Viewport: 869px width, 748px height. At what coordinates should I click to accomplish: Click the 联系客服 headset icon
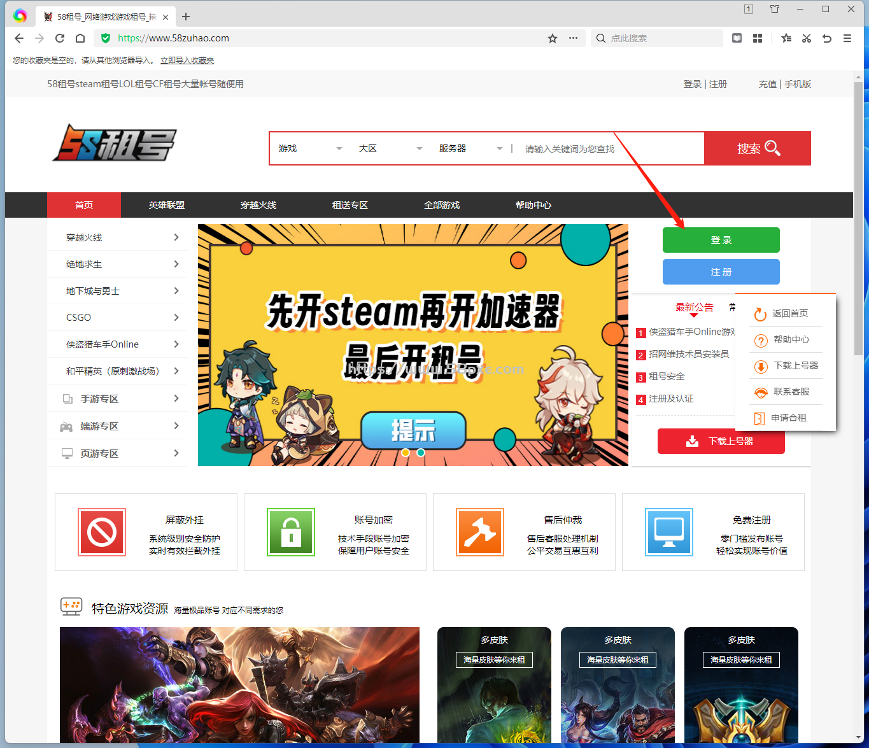(x=761, y=392)
